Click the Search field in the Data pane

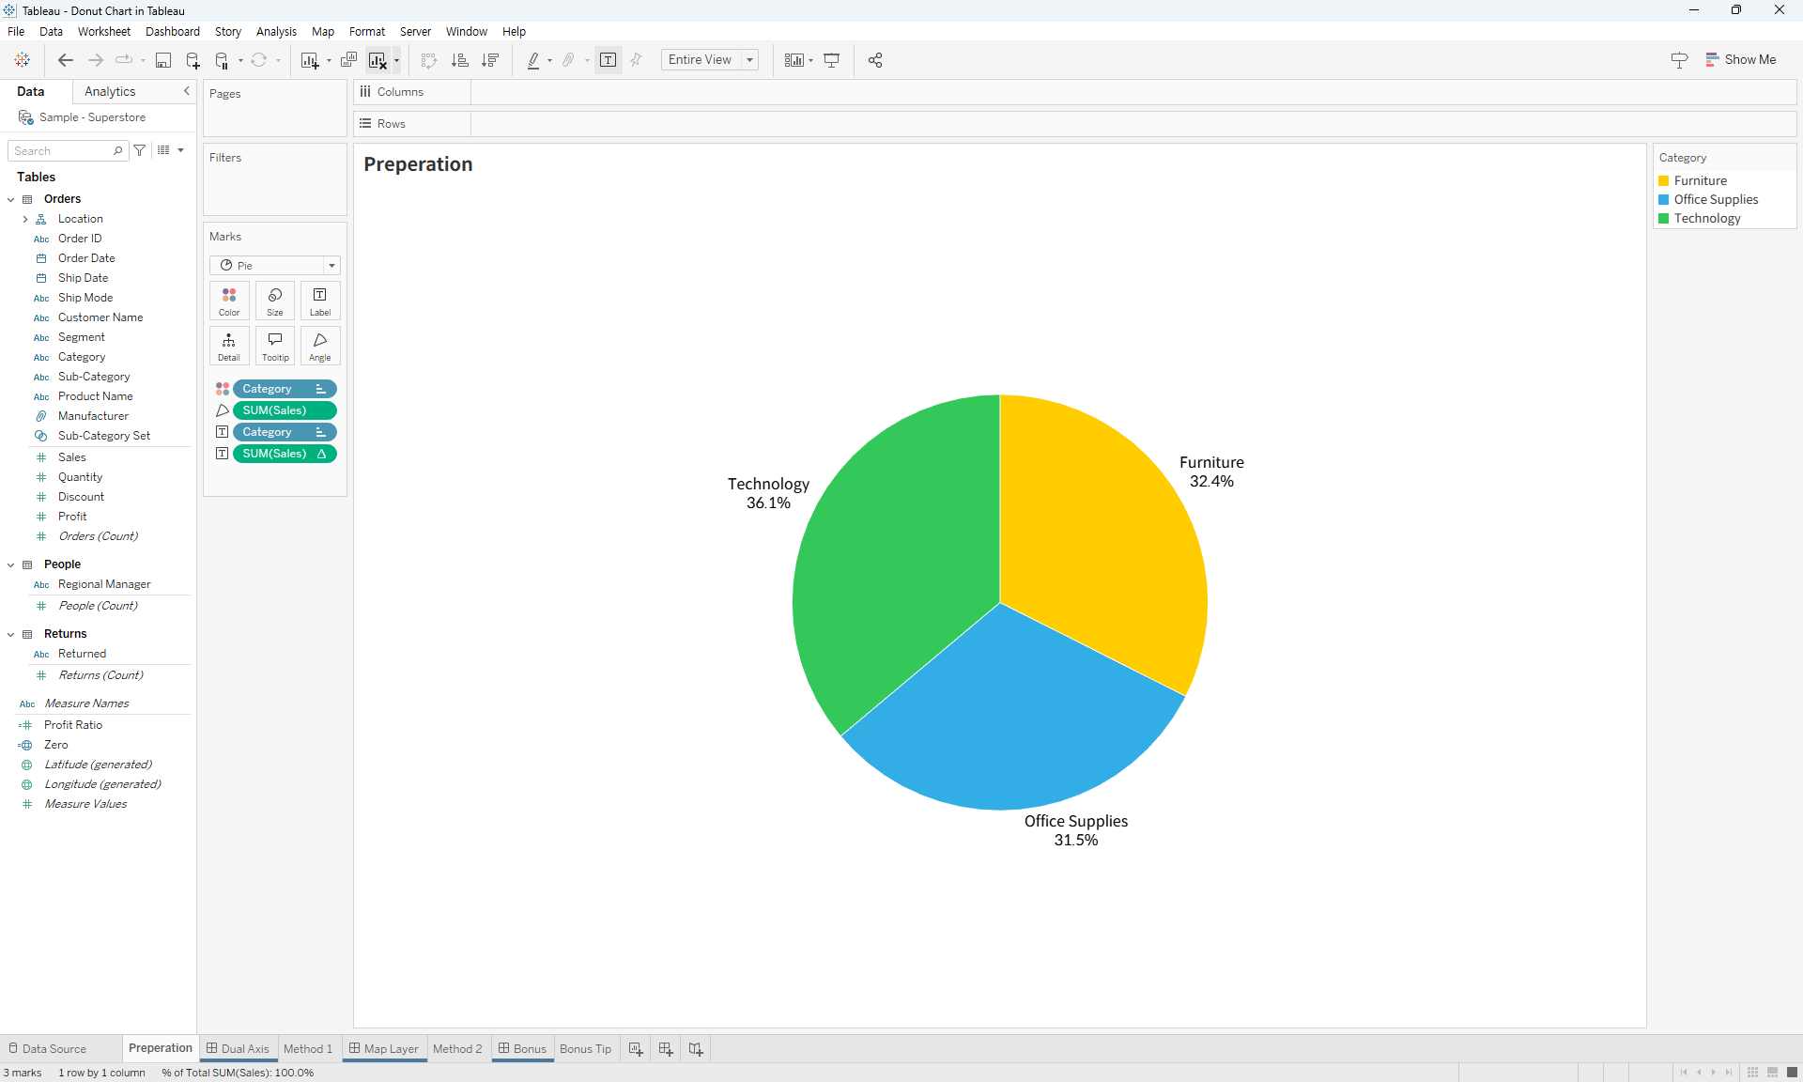[x=61, y=150]
